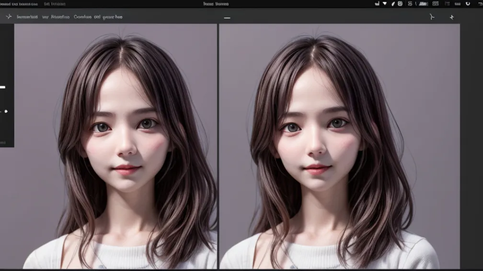This screenshot has width=483, height=271.
Task: Select the feather brush icon in top bar
Action: point(393,4)
